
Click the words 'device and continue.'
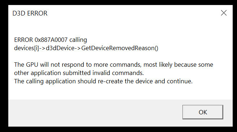164,81
